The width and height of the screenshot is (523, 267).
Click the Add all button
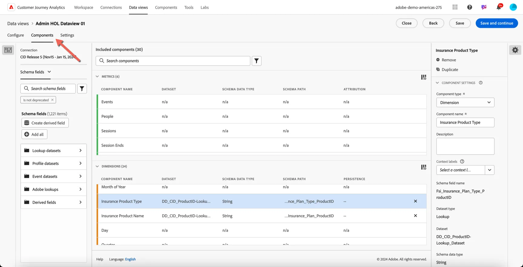pyautogui.click(x=35, y=134)
